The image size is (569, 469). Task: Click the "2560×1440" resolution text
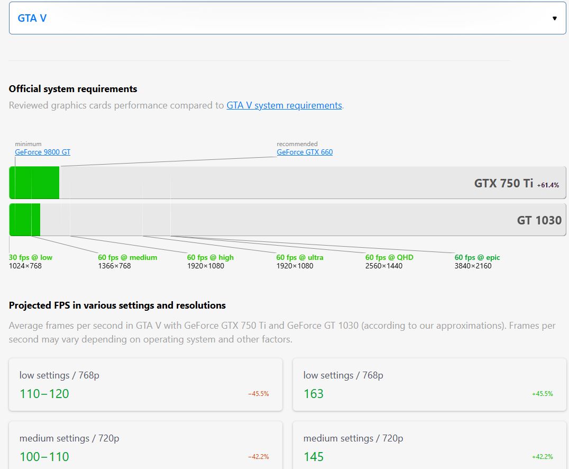(384, 266)
